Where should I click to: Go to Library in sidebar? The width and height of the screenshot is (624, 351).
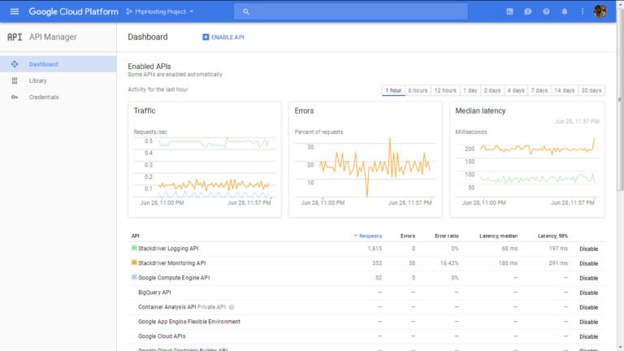(58, 80)
